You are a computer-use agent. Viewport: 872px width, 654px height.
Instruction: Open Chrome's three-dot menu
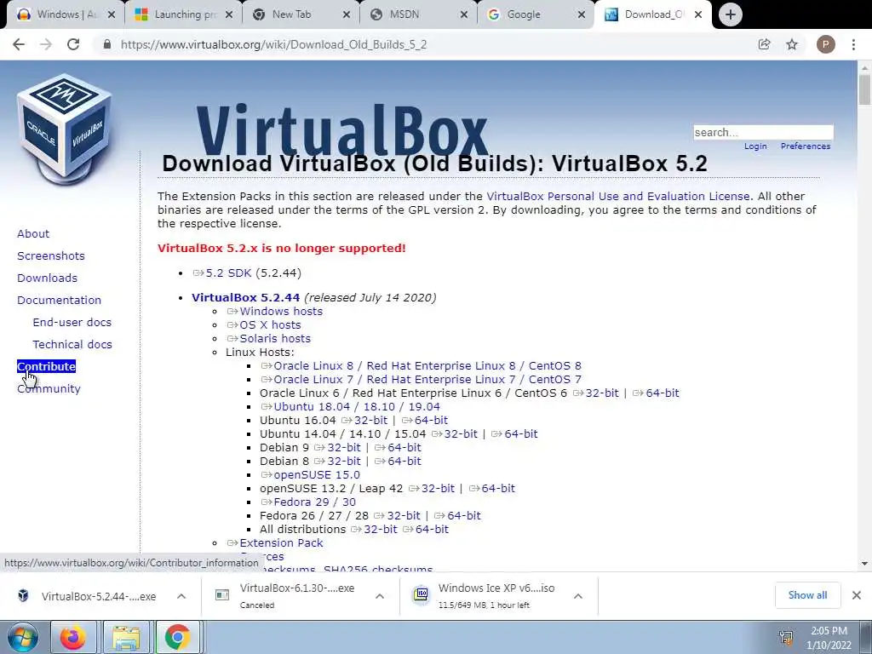pyautogui.click(x=853, y=44)
